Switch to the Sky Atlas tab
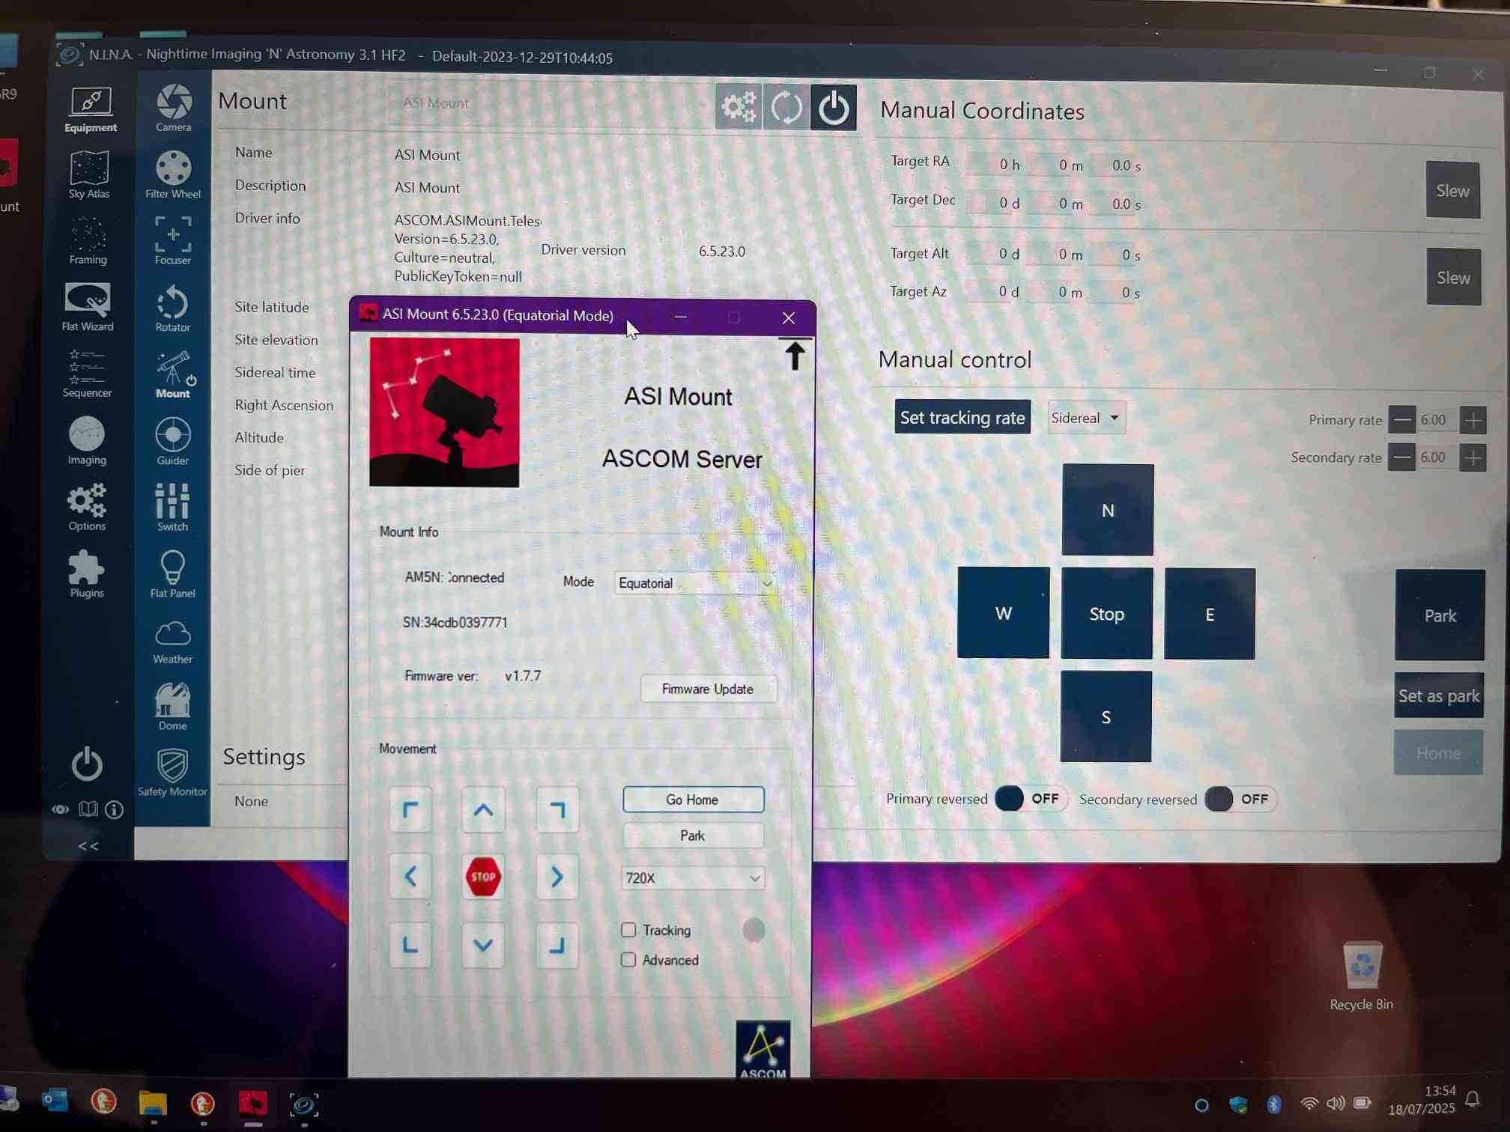The width and height of the screenshot is (1510, 1132). [88, 174]
